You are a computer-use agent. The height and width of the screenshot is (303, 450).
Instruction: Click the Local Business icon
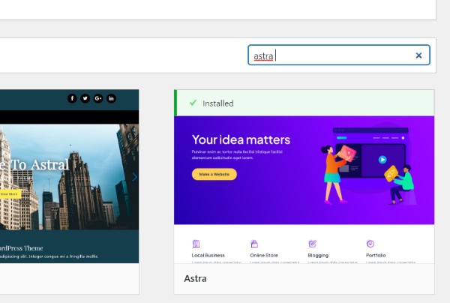tap(196, 244)
